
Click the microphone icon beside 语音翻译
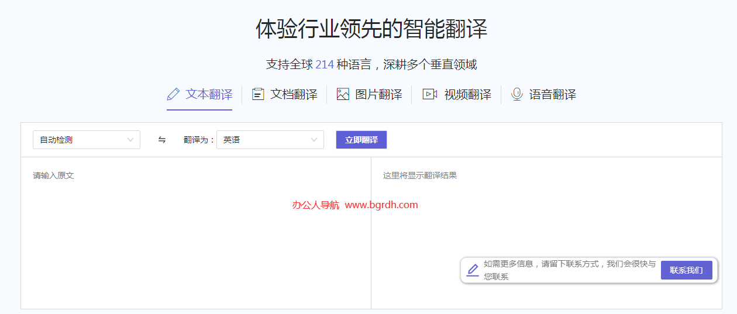(516, 94)
